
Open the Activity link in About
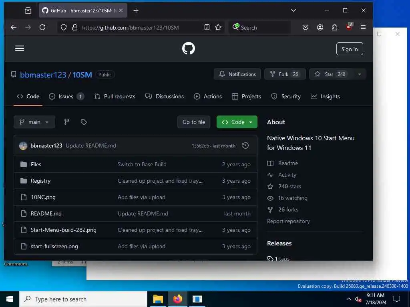pos(282,175)
